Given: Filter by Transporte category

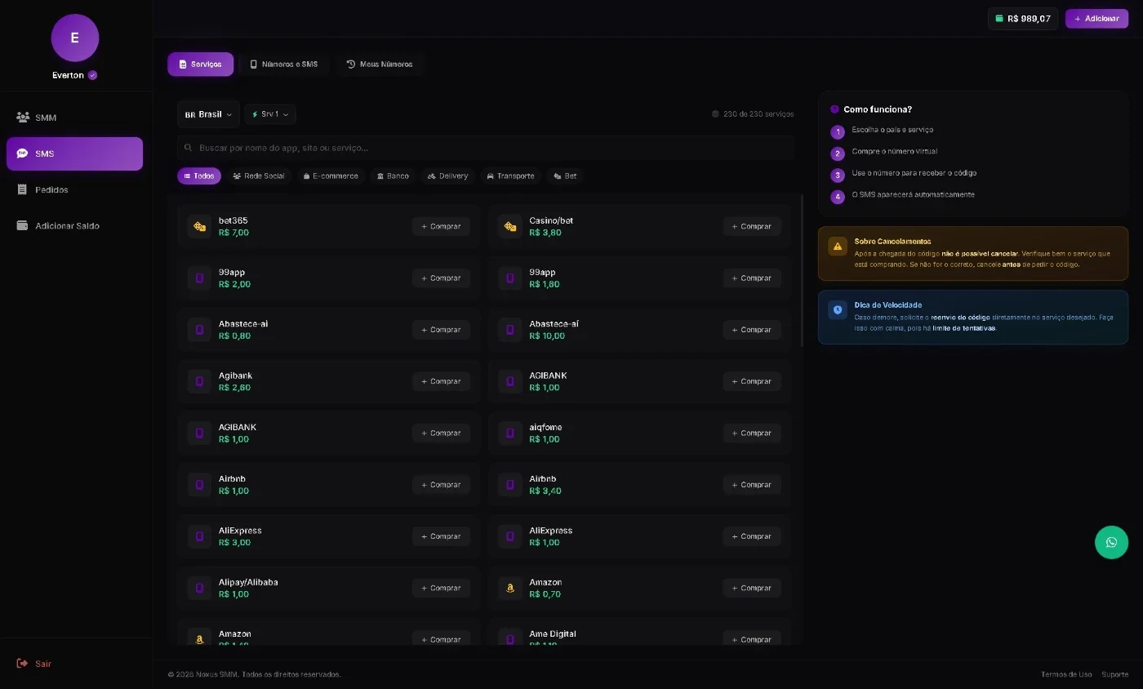Looking at the screenshot, I should click(511, 176).
